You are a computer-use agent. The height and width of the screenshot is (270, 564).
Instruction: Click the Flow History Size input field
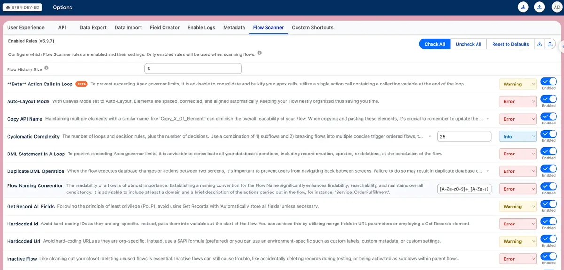tap(193, 69)
